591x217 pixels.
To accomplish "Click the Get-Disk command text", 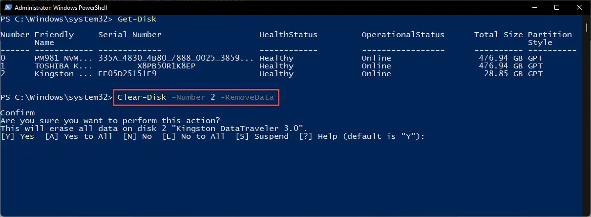I will [x=137, y=19].
